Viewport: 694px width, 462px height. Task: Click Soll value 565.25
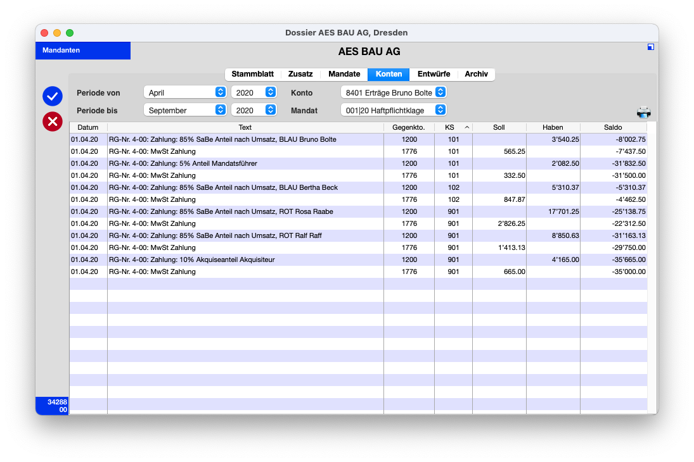point(514,151)
